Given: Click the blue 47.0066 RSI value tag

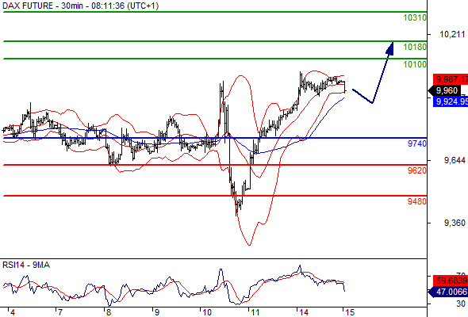Looking at the screenshot, I should (x=448, y=292).
